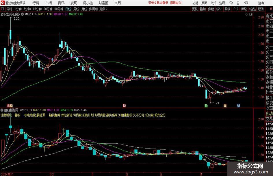The image size is (273, 176).
Task: Open 多周期 multi-period view
Action: coord(94,9)
